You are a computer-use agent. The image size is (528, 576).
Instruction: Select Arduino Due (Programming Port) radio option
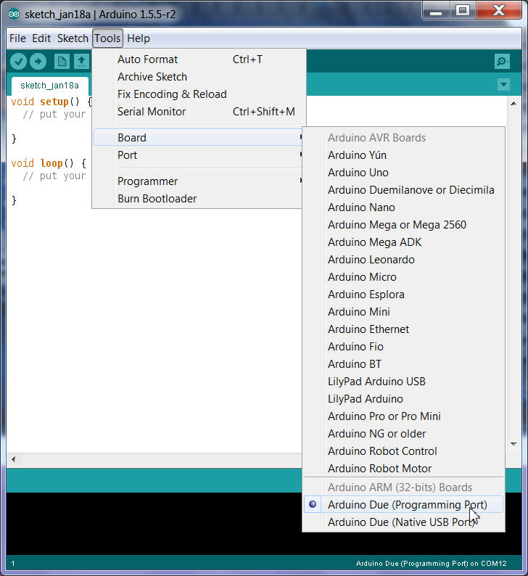click(x=407, y=505)
